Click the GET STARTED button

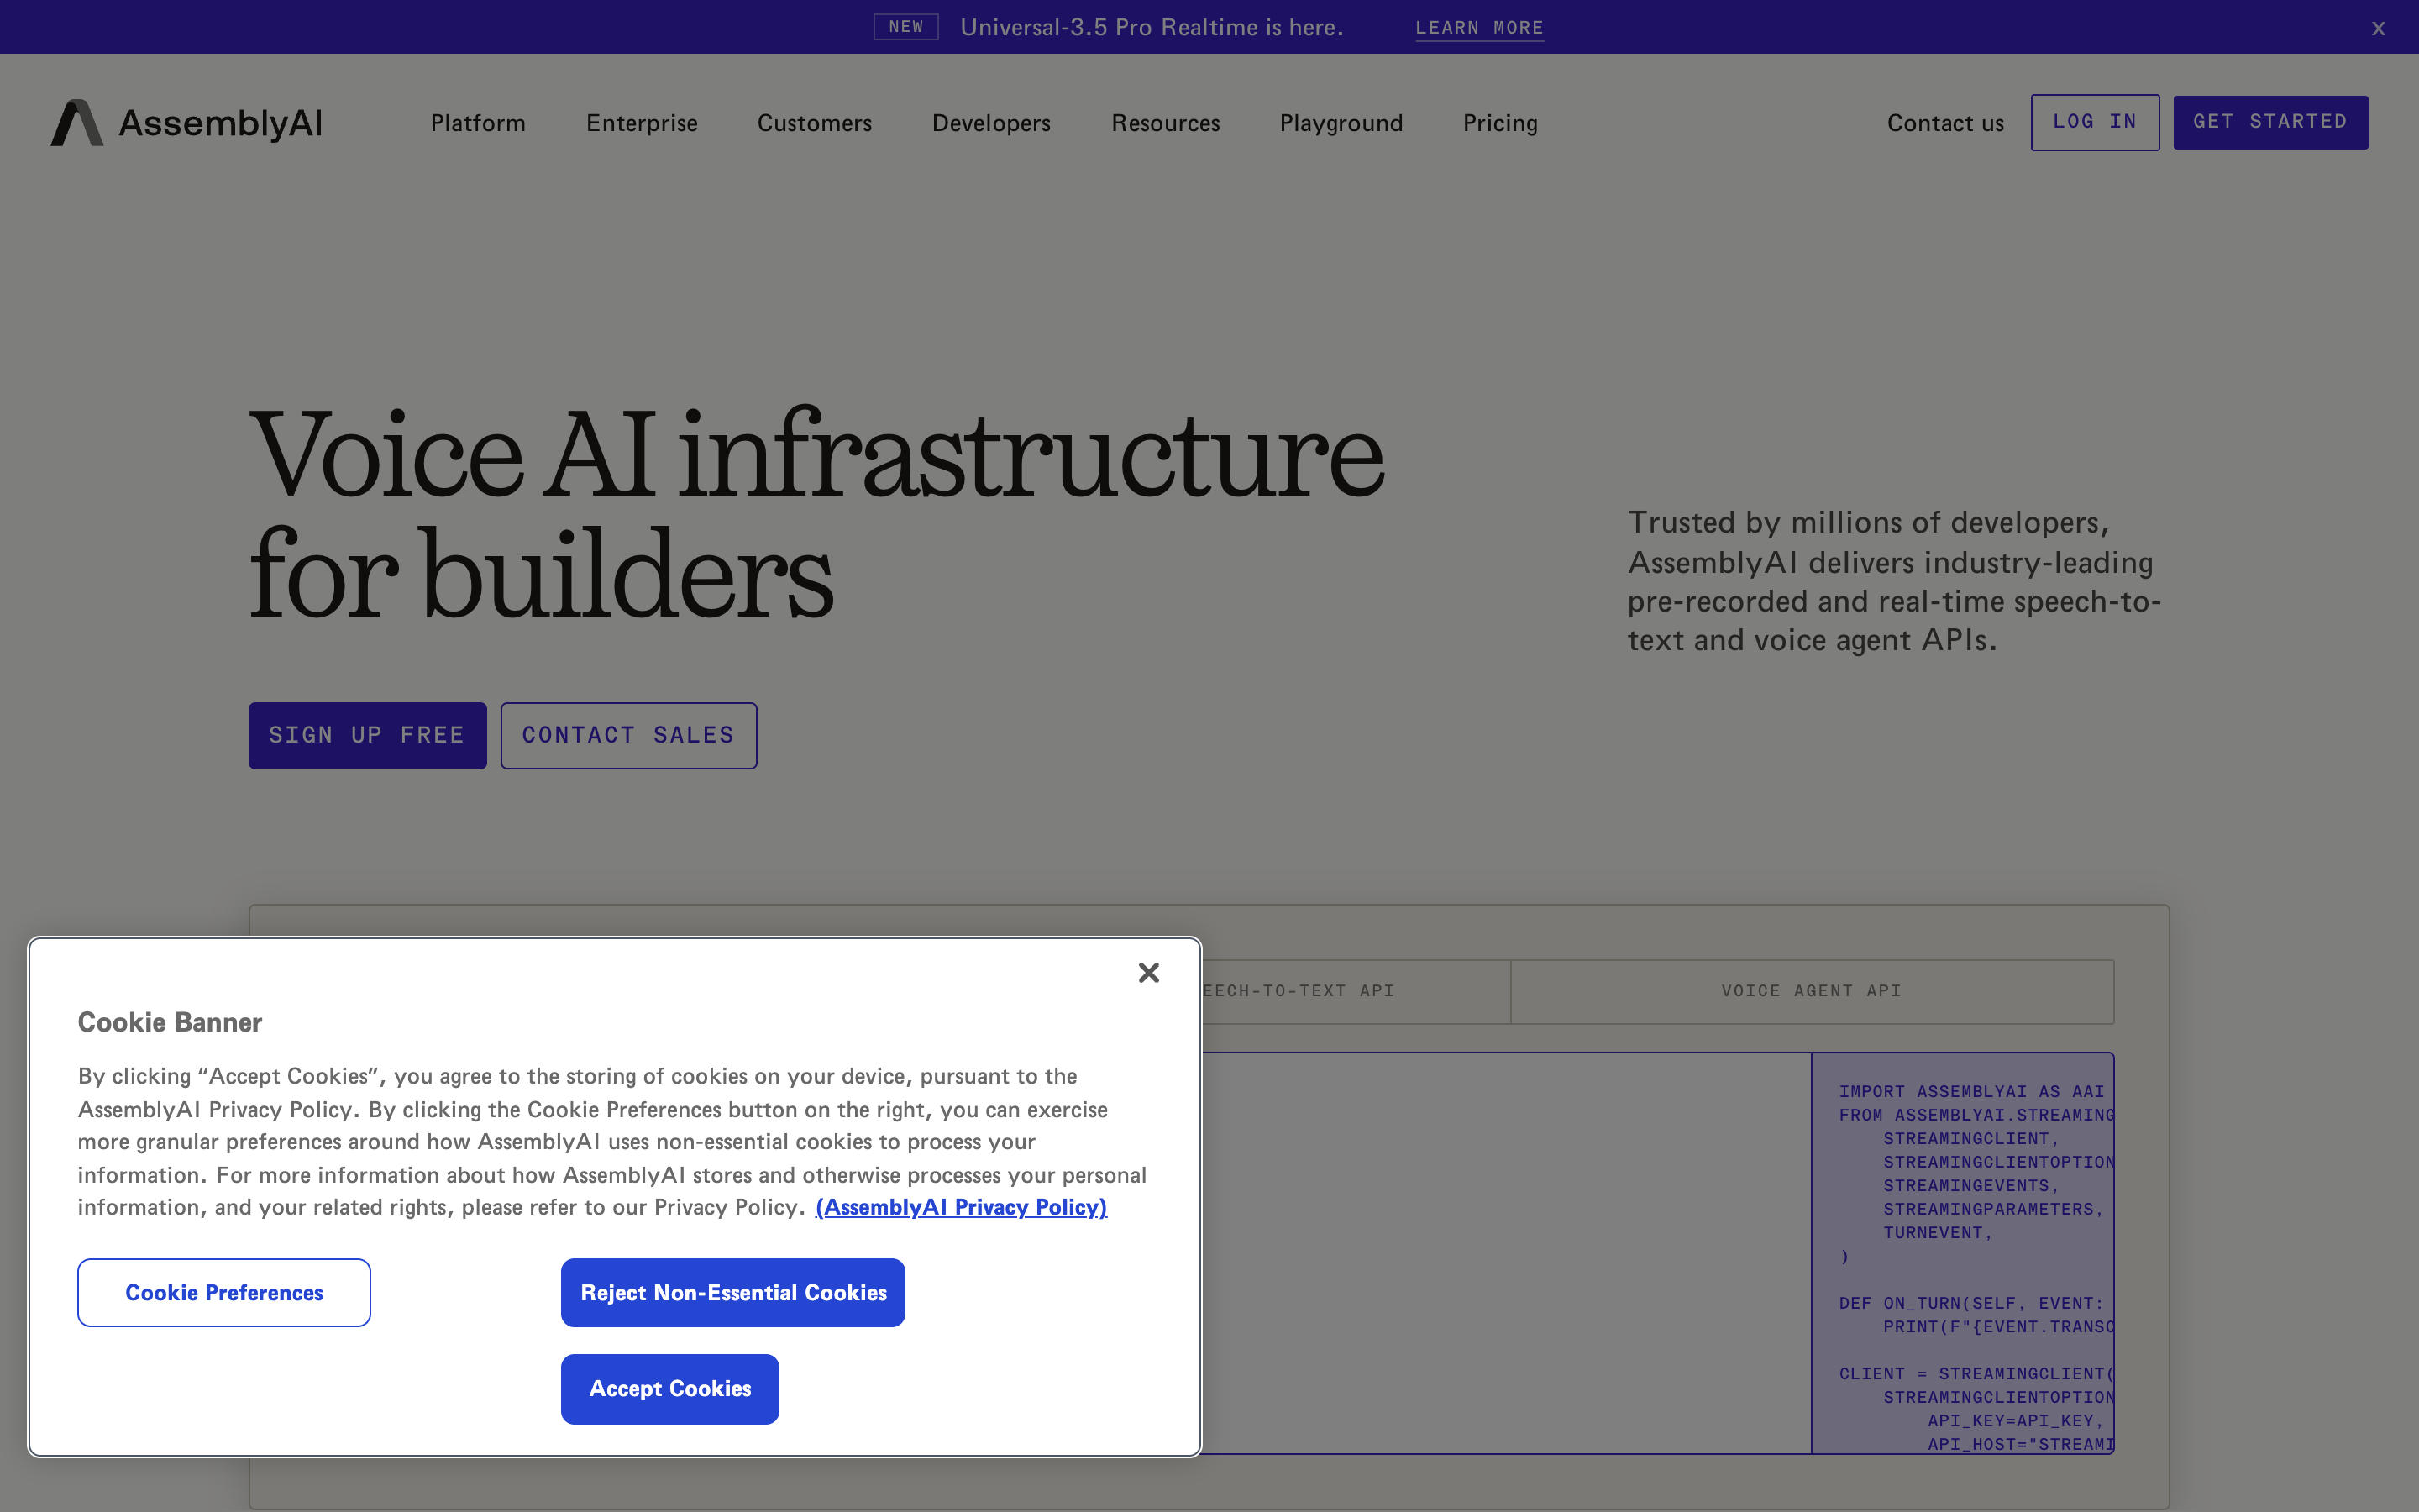(2270, 122)
